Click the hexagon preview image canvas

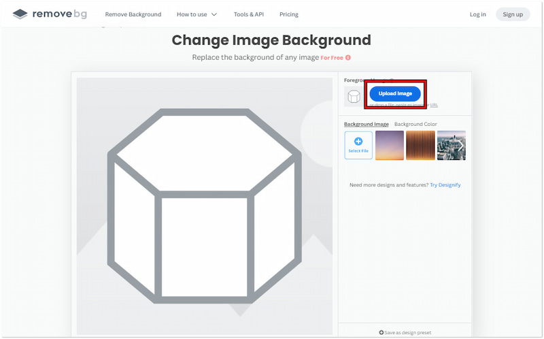(205, 206)
